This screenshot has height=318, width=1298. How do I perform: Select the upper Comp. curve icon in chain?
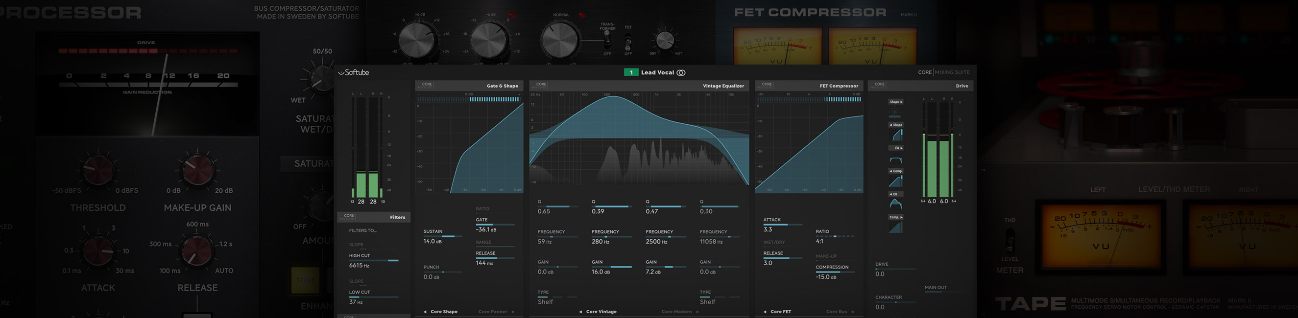tap(896, 182)
